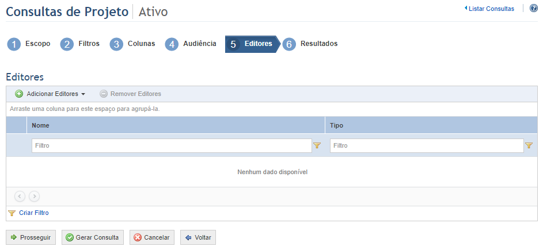Click step 2 circle icon for Filtros

(67, 44)
